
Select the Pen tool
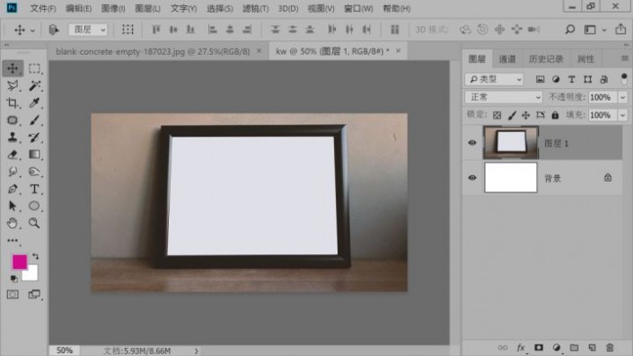click(13, 189)
